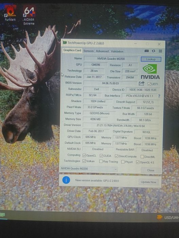Toggle the DirectCompute checkbox

click(x=117, y=156)
